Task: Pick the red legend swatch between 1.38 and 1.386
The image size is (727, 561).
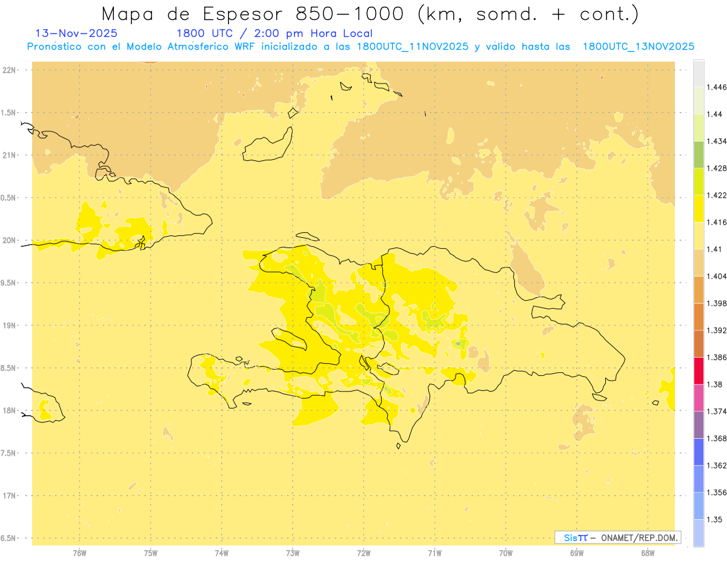Action: click(699, 370)
